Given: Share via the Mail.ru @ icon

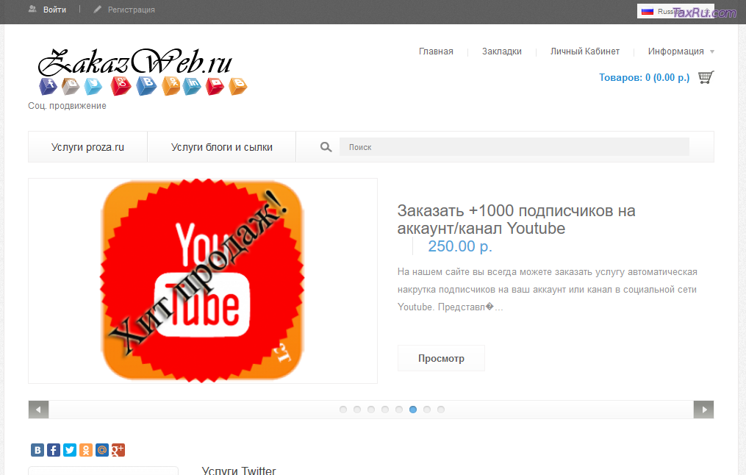Looking at the screenshot, I should (102, 450).
